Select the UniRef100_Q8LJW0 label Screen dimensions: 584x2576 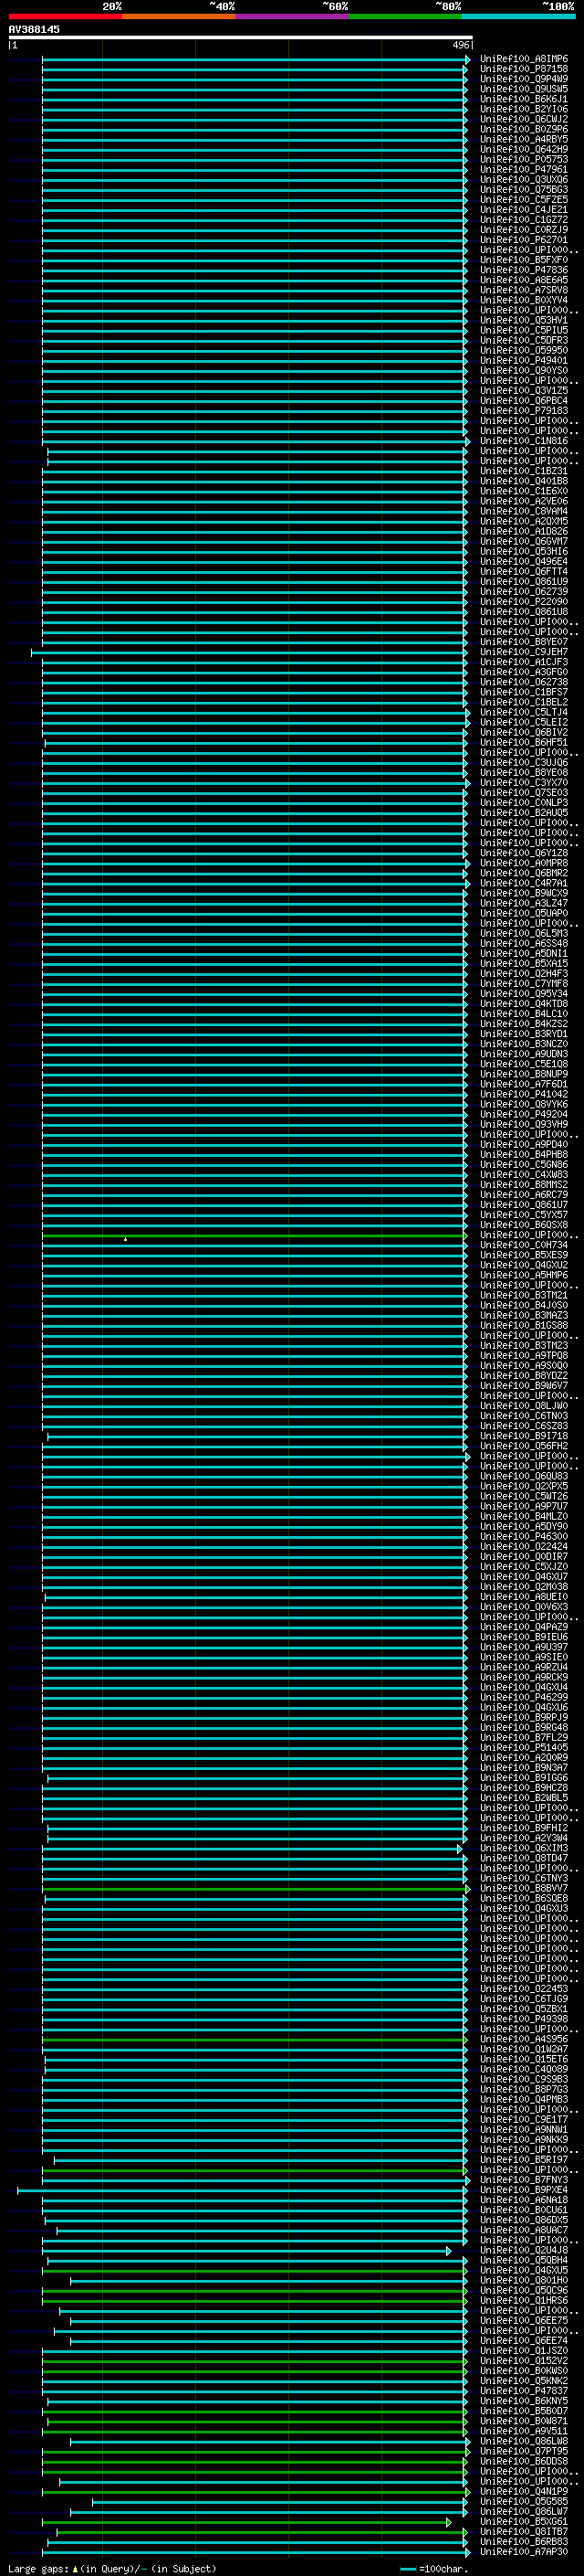pos(524,1406)
